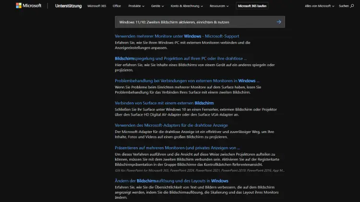Submit search with the arrow icon
This screenshot has height=202, width=360.
point(279,22)
